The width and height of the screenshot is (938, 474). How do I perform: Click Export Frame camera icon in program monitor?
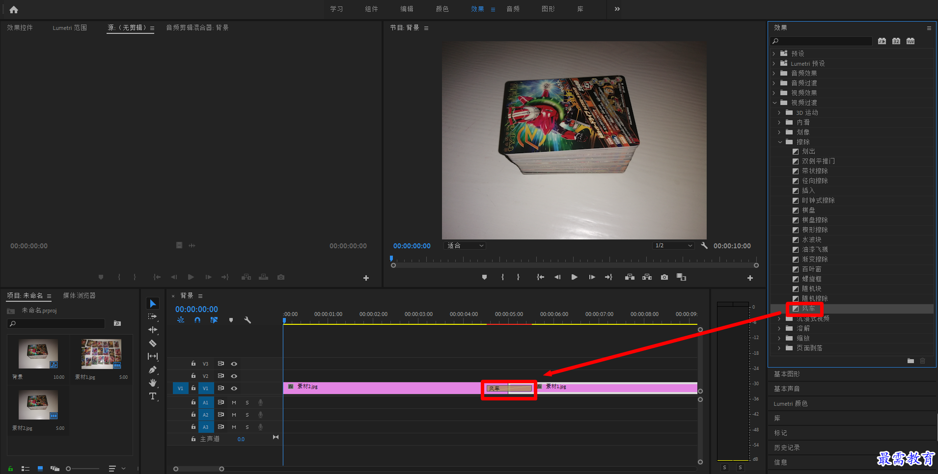tap(664, 277)
